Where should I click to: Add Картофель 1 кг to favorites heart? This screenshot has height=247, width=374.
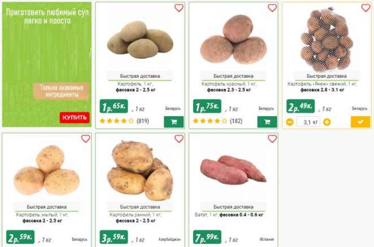point(179,8)
